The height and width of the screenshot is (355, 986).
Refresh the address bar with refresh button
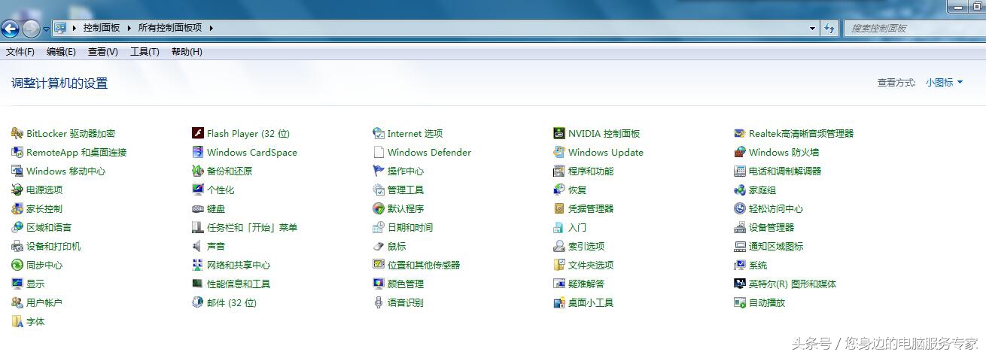point(829,28)
